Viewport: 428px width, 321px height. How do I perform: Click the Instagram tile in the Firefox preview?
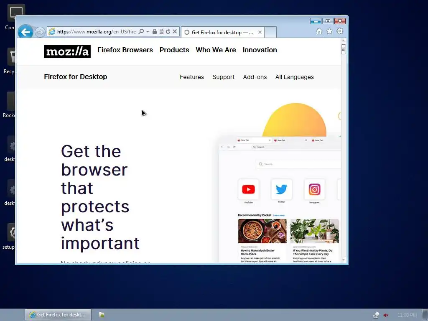(314, 189)
